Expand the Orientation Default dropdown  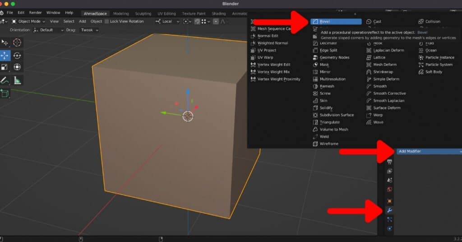click(x=49, y=30)
